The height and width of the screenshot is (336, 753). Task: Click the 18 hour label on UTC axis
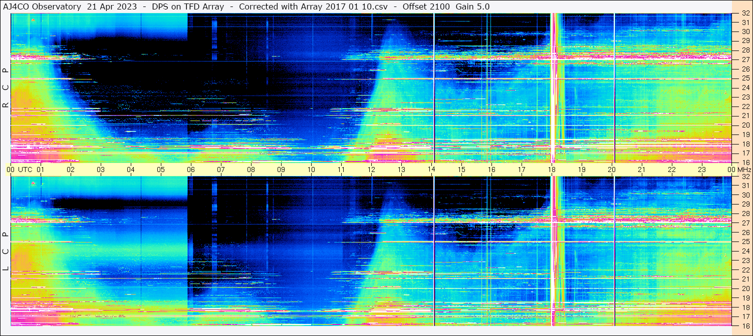coord(552,169)
